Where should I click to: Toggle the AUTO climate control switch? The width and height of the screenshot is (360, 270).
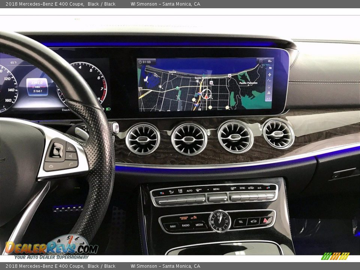[190, 190]
